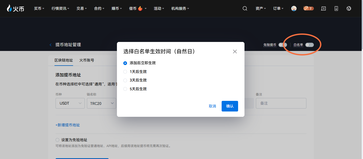Open the language globe icon

coord(349,8)
